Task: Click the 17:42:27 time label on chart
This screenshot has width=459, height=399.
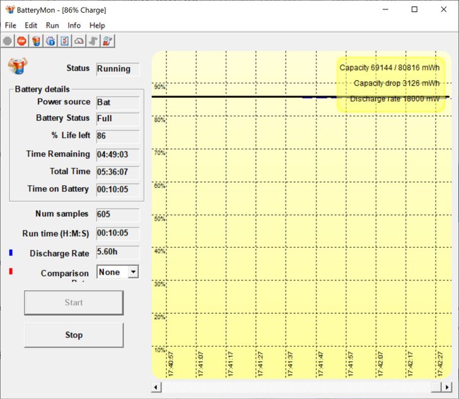Action: coord(440,364)
